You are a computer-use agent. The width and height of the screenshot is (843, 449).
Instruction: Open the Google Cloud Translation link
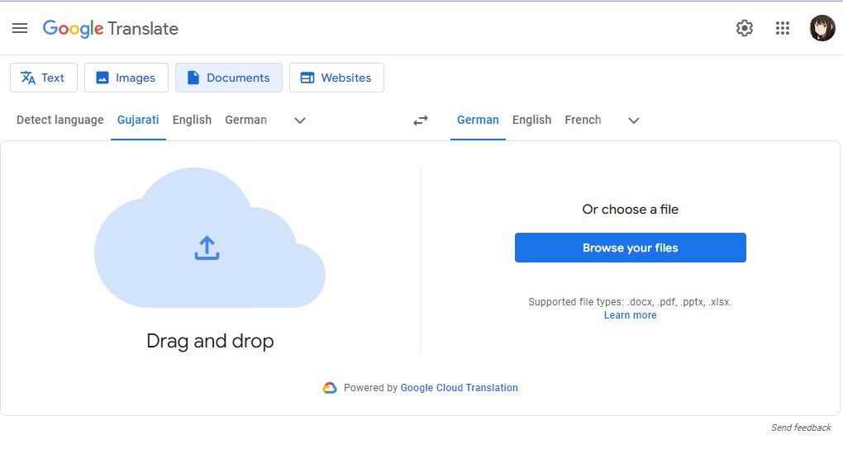(460, 388)
